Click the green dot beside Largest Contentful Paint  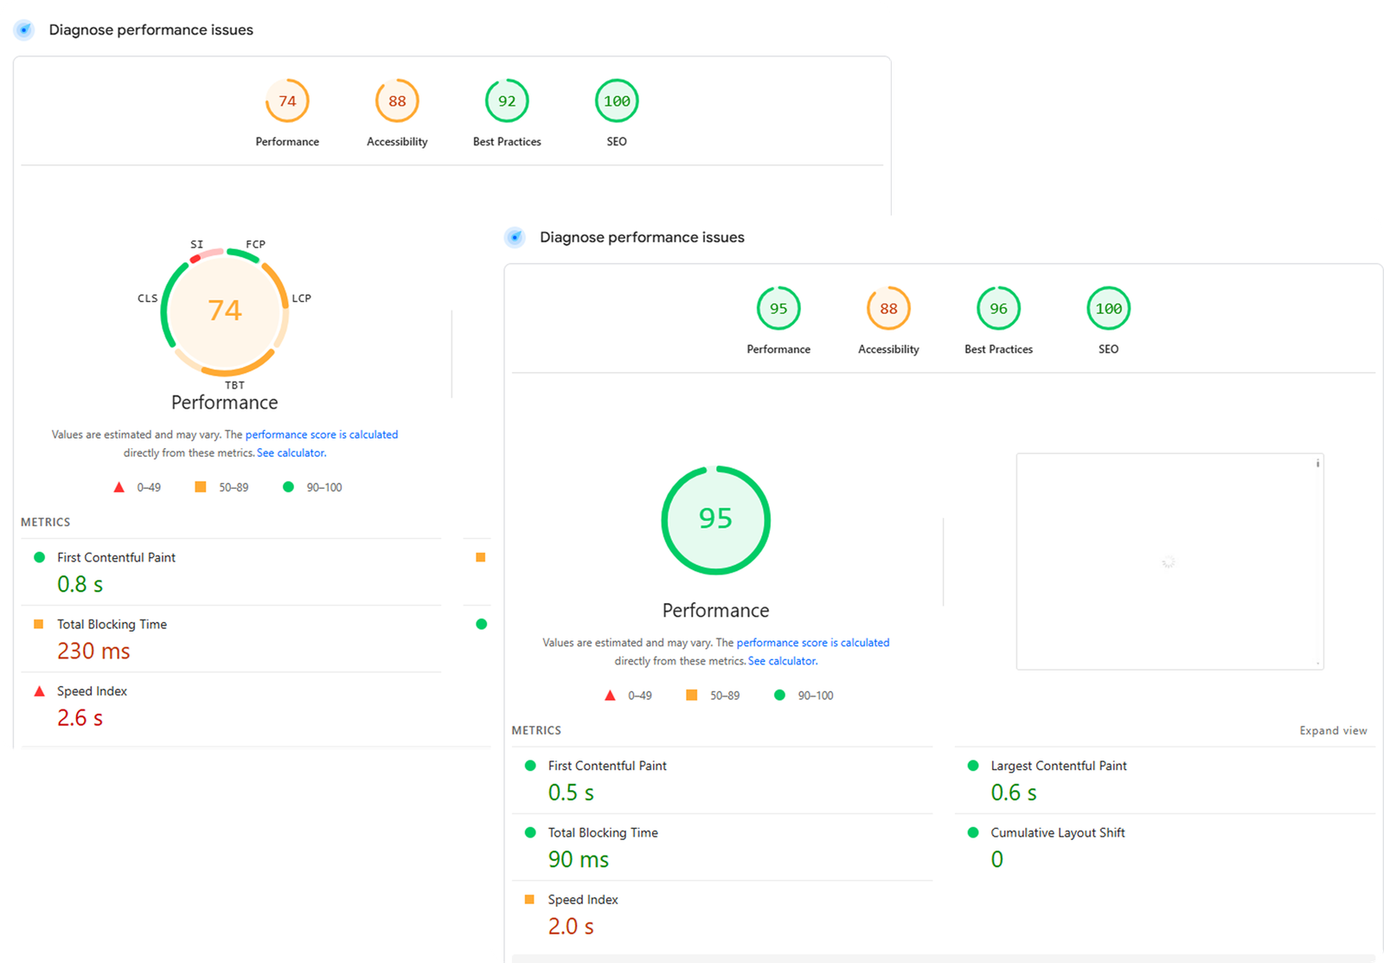[973, 766]
